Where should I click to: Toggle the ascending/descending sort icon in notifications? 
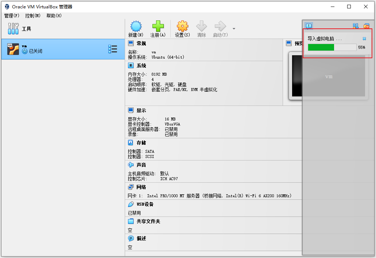[356, 26]
